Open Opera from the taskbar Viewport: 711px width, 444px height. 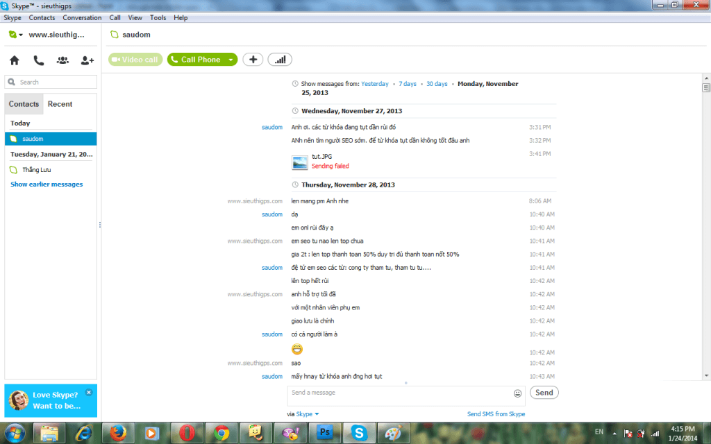point(187,433)
